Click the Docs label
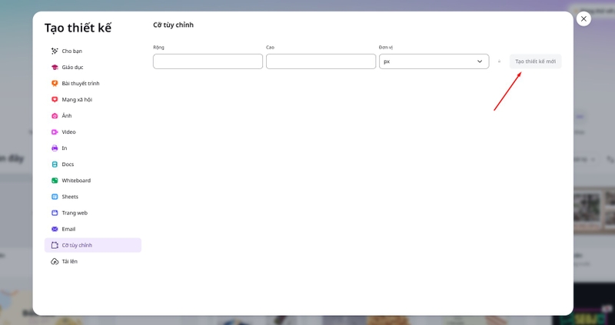The width and height of the screenshot is (615, 325). click(68, 164)
